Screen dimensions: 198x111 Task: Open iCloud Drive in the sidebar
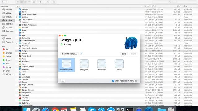[x=7, y=17]
